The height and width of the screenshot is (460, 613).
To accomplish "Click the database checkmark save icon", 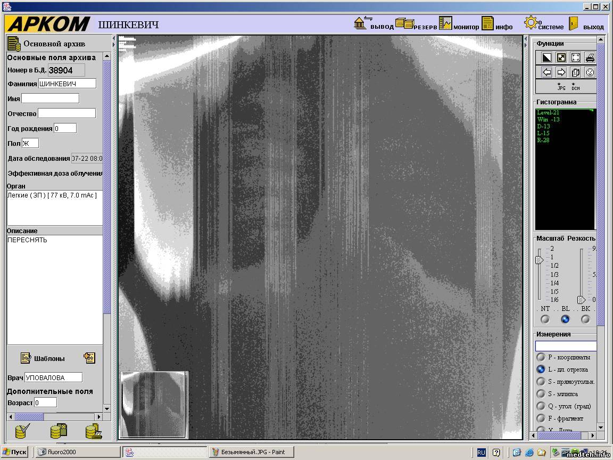I will (22, 430).
